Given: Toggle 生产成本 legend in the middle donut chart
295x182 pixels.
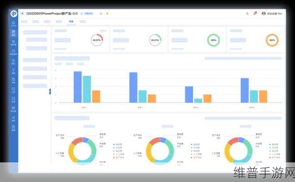Looking at the screenshot, I should 196,157.
